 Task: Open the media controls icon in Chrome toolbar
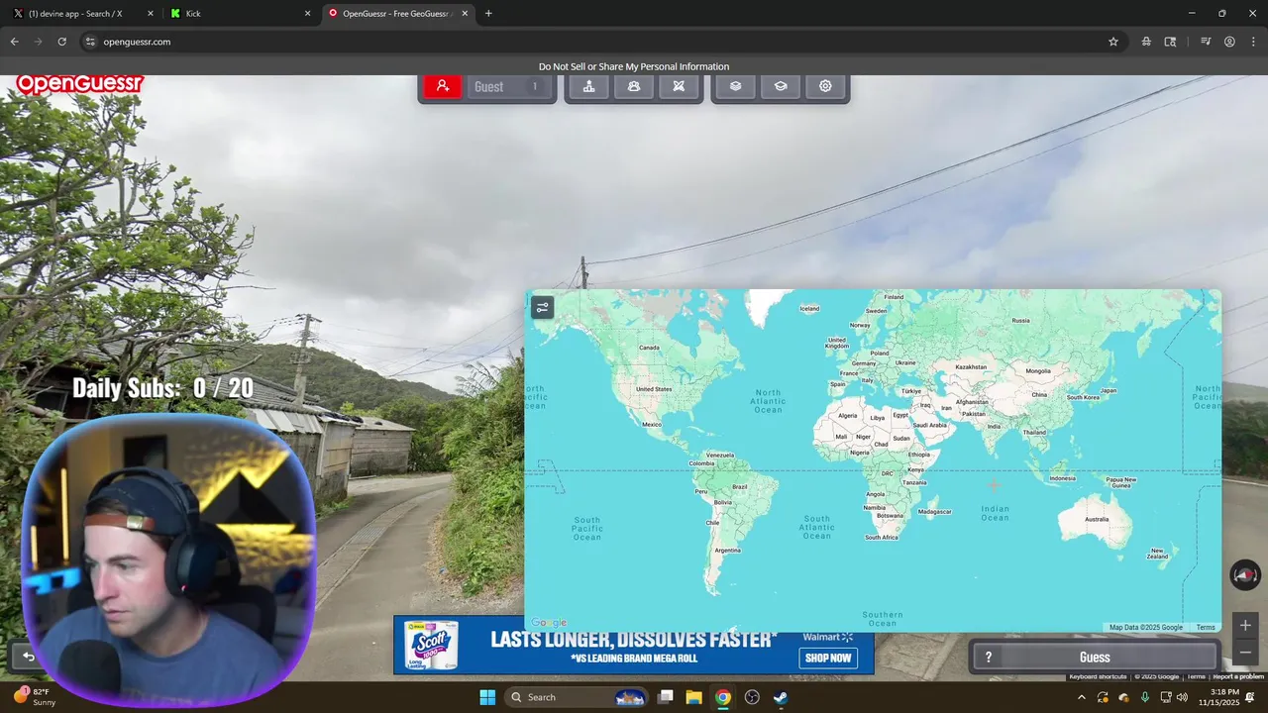click(1206, 42)
